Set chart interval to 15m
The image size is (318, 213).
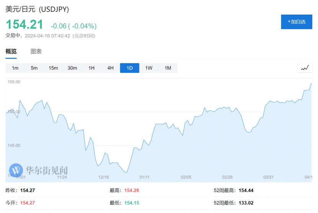[53, 68]
